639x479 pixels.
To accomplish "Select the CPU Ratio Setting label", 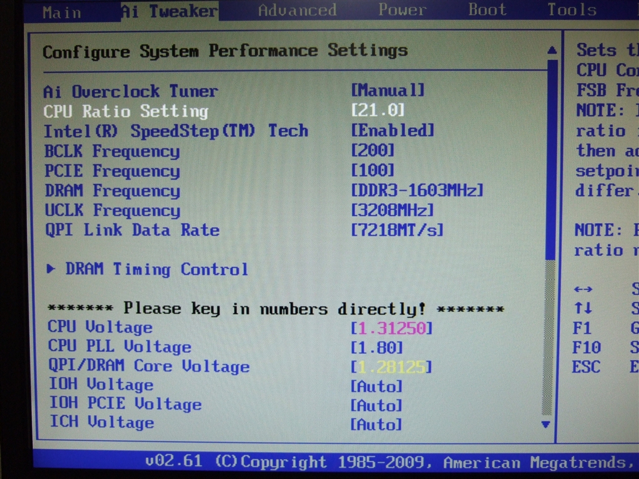I will point(126,112).
